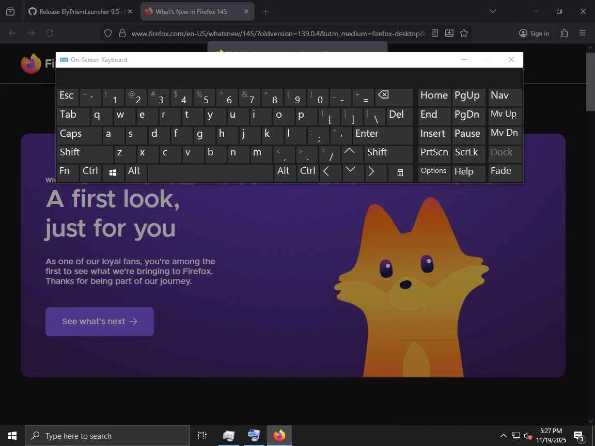Click the page vertical scrollbar thumb
This screenshot has width=595, height=446.
[x=590, y=81]
